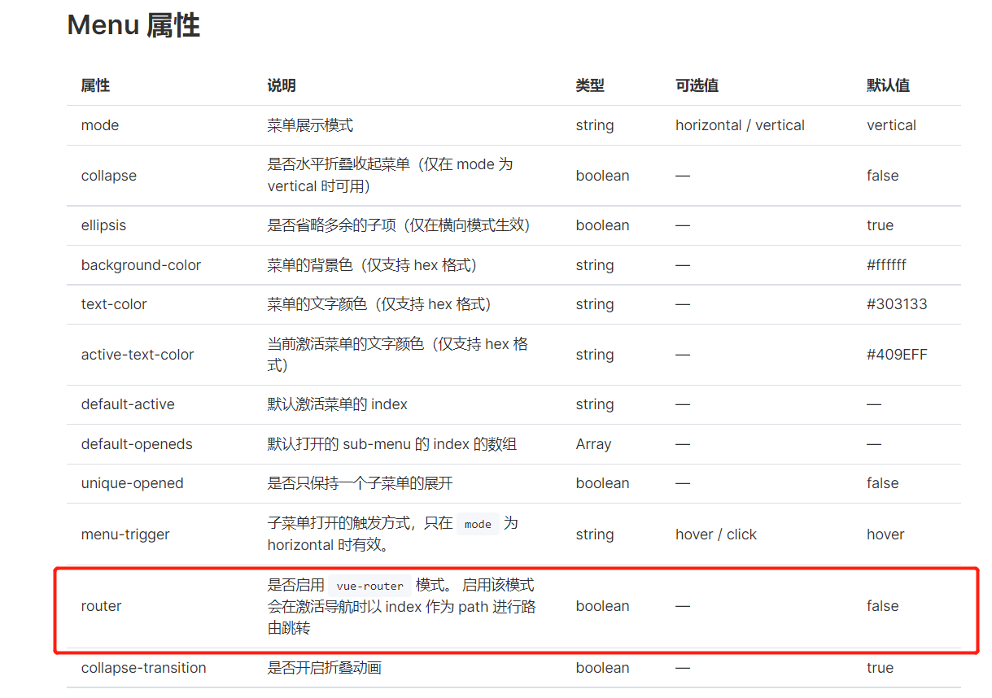The image size is (992, 698).
Task: Select the "ellipsis" attribute cell
Action: (103, 225)
